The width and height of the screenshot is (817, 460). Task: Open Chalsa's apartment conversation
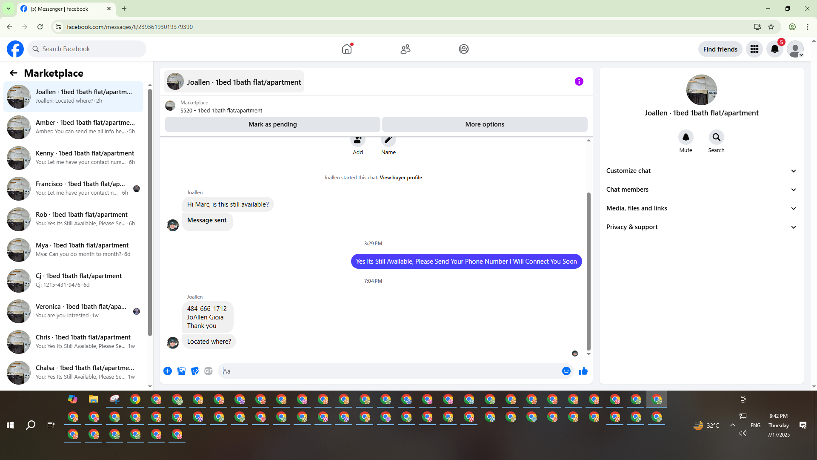tap(73, 373)
